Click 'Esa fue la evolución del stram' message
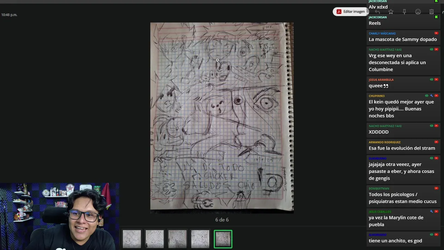The image size is (444, 250). click(x=402, y=148)
